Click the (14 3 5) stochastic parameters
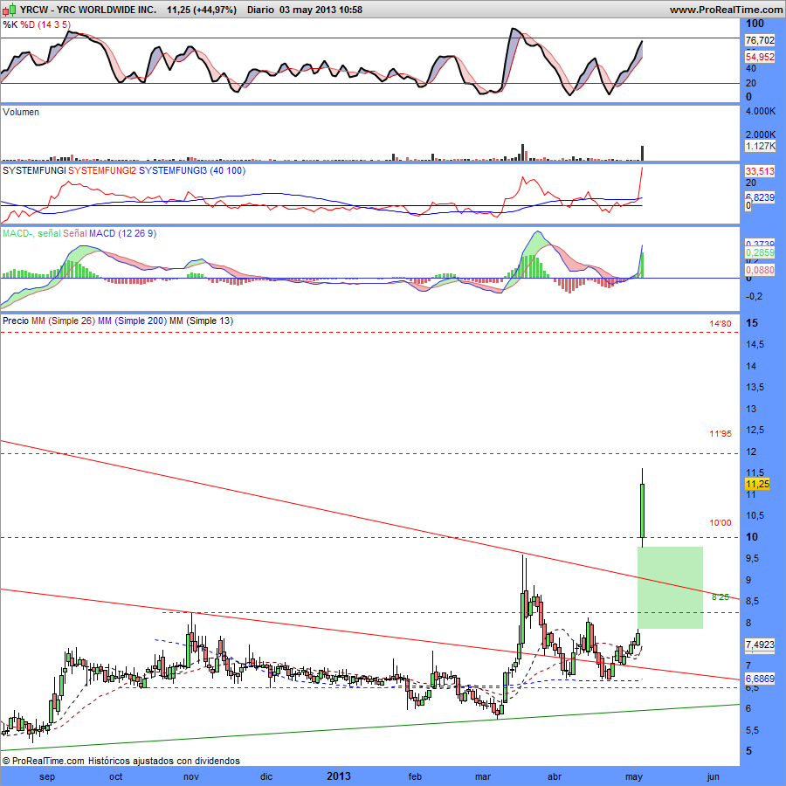 (54, 24)
